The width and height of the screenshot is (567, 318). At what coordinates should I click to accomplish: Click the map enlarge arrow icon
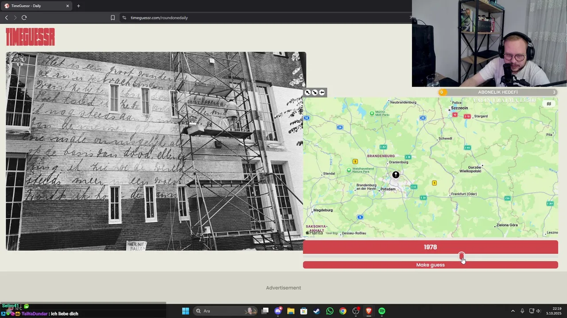coord(308,92)
